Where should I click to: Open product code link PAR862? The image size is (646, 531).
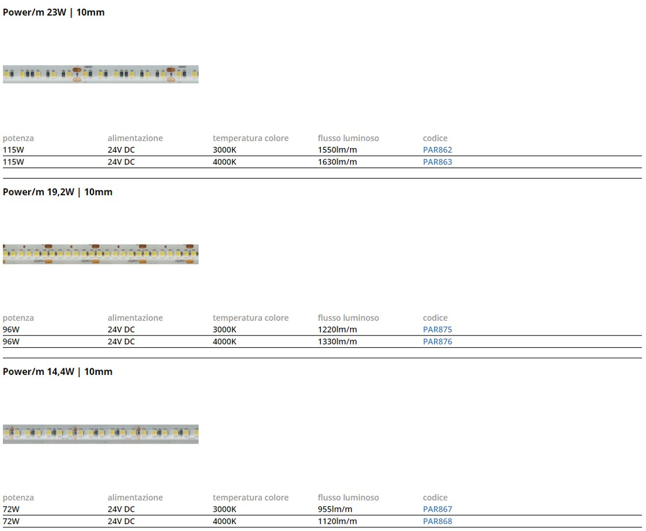438,150
